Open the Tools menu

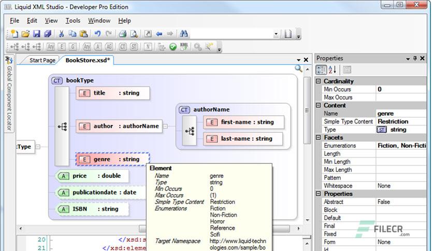click(x=73, y=20)
